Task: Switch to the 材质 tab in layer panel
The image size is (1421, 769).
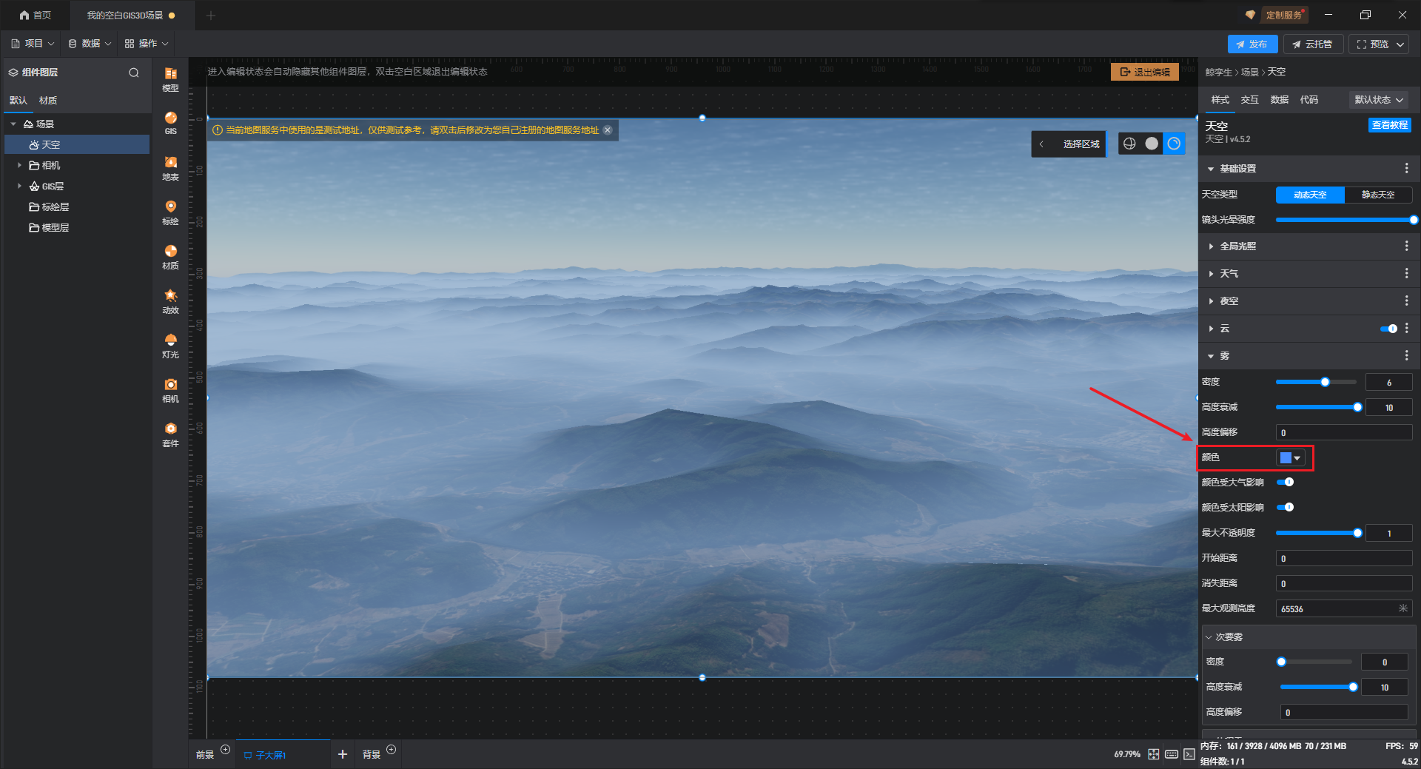Action: (x=48, y=101)
